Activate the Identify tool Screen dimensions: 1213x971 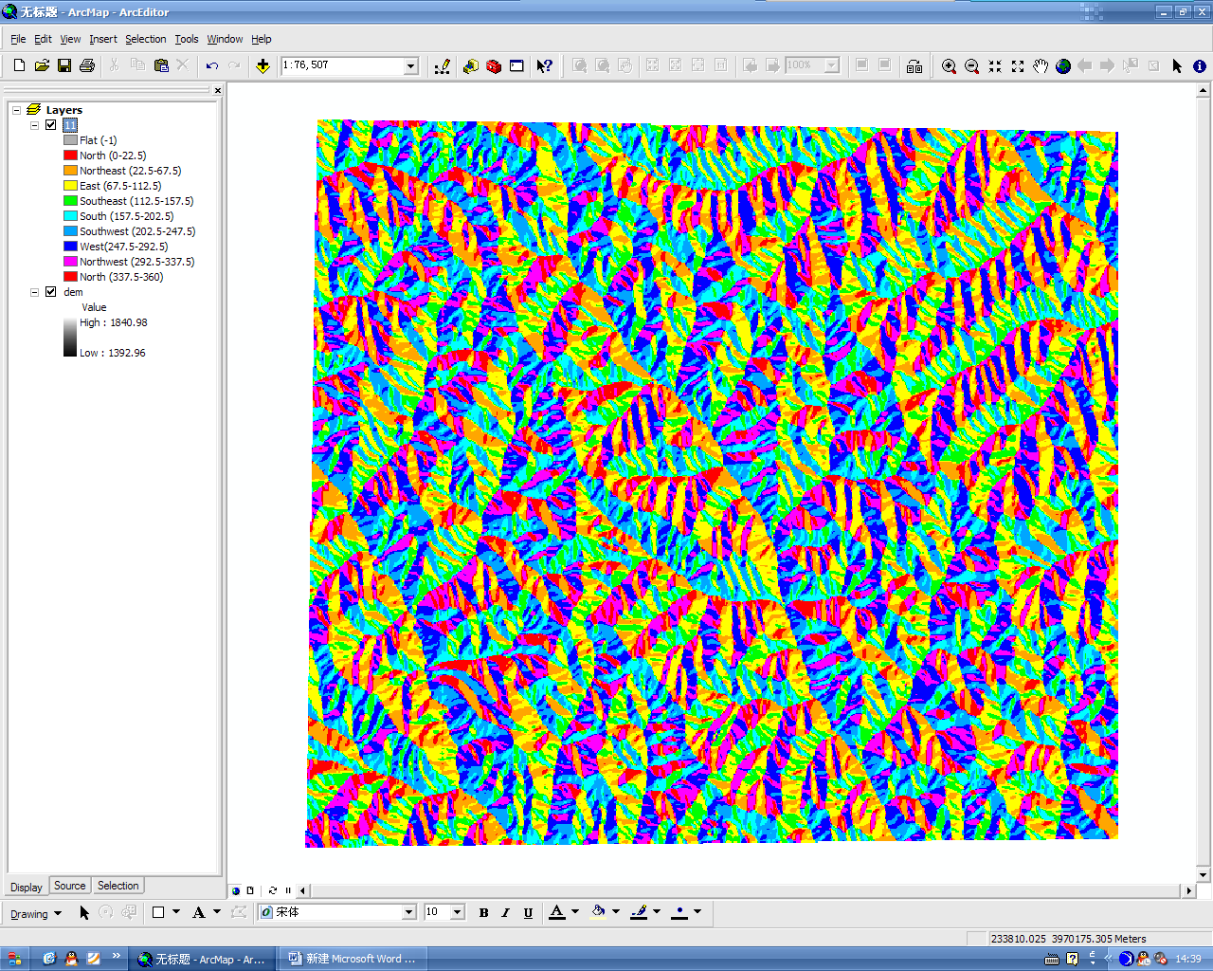[x=1199, y=65]
